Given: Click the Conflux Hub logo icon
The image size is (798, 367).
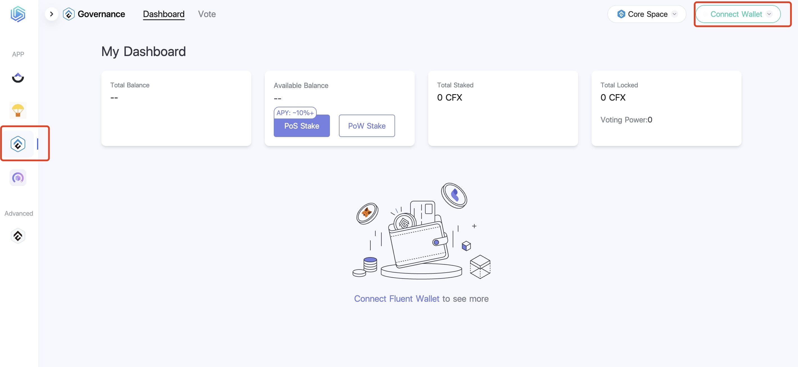Looking at the screenshot, I should [x=18, y=14].
